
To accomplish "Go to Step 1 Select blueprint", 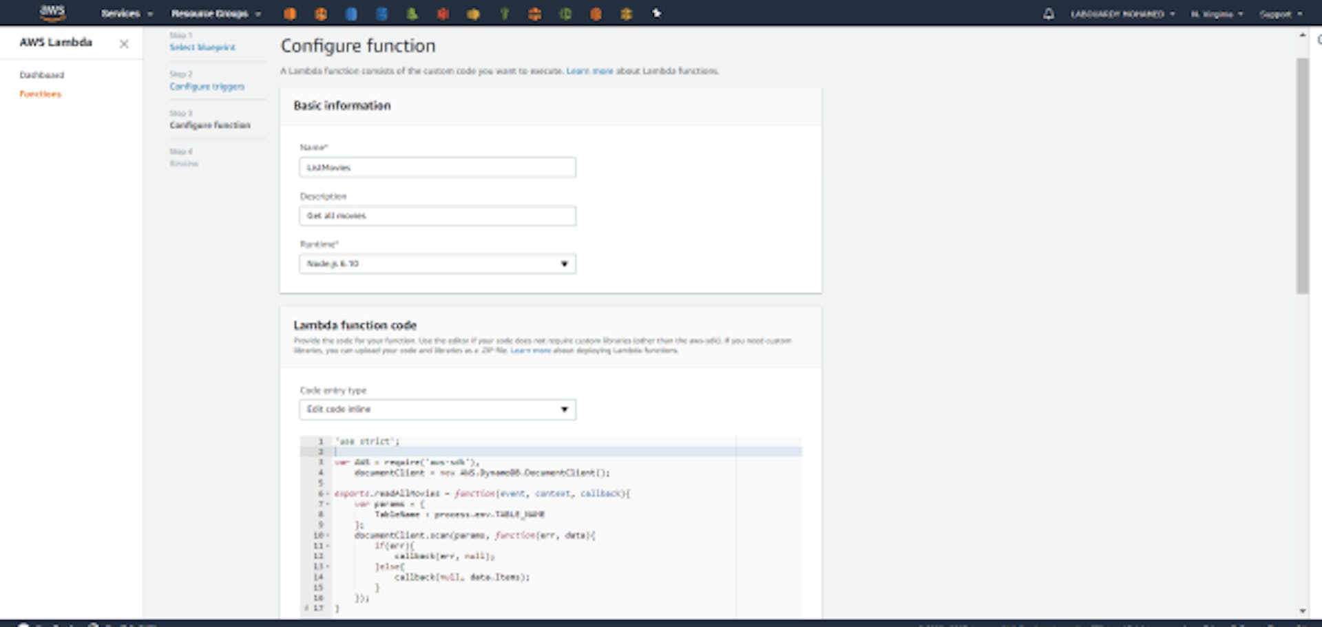I will (x=202, y=47).
